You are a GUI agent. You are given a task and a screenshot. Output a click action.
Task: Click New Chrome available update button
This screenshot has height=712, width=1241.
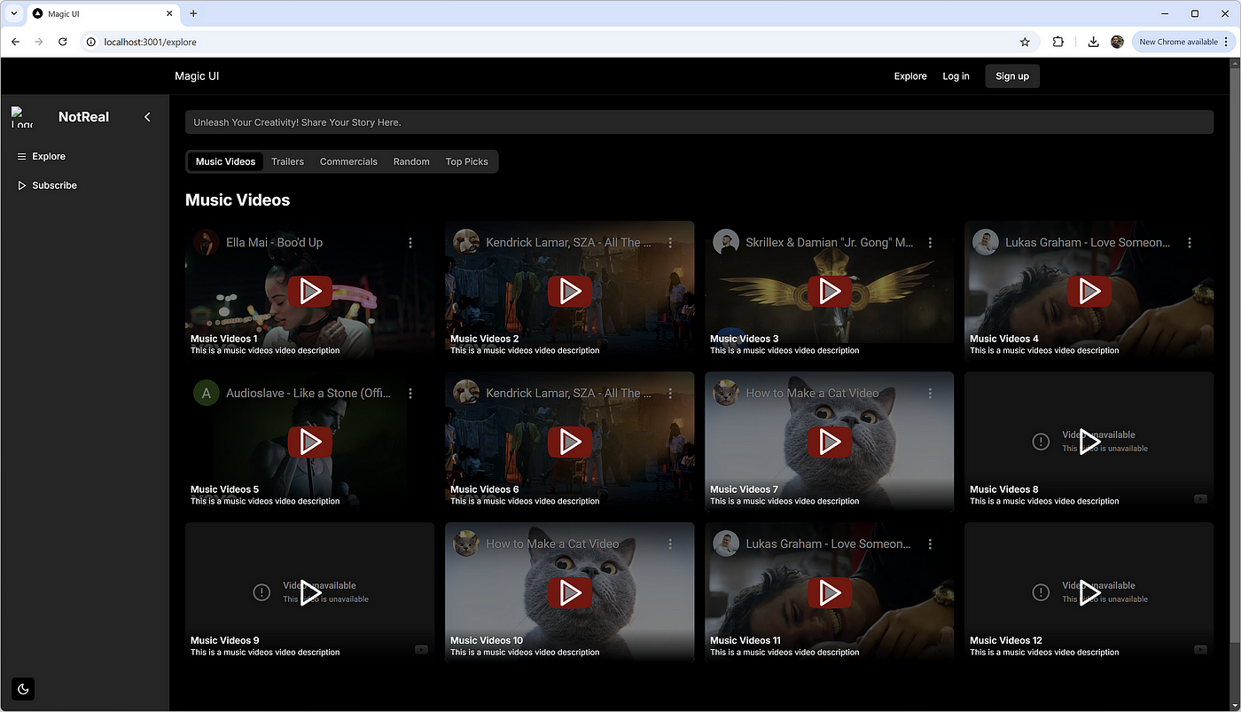[x=1183, y=42]
